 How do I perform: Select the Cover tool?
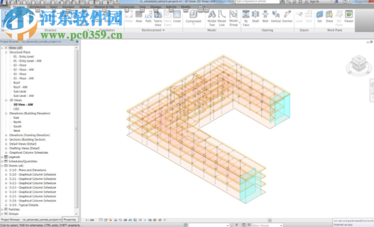177,16
